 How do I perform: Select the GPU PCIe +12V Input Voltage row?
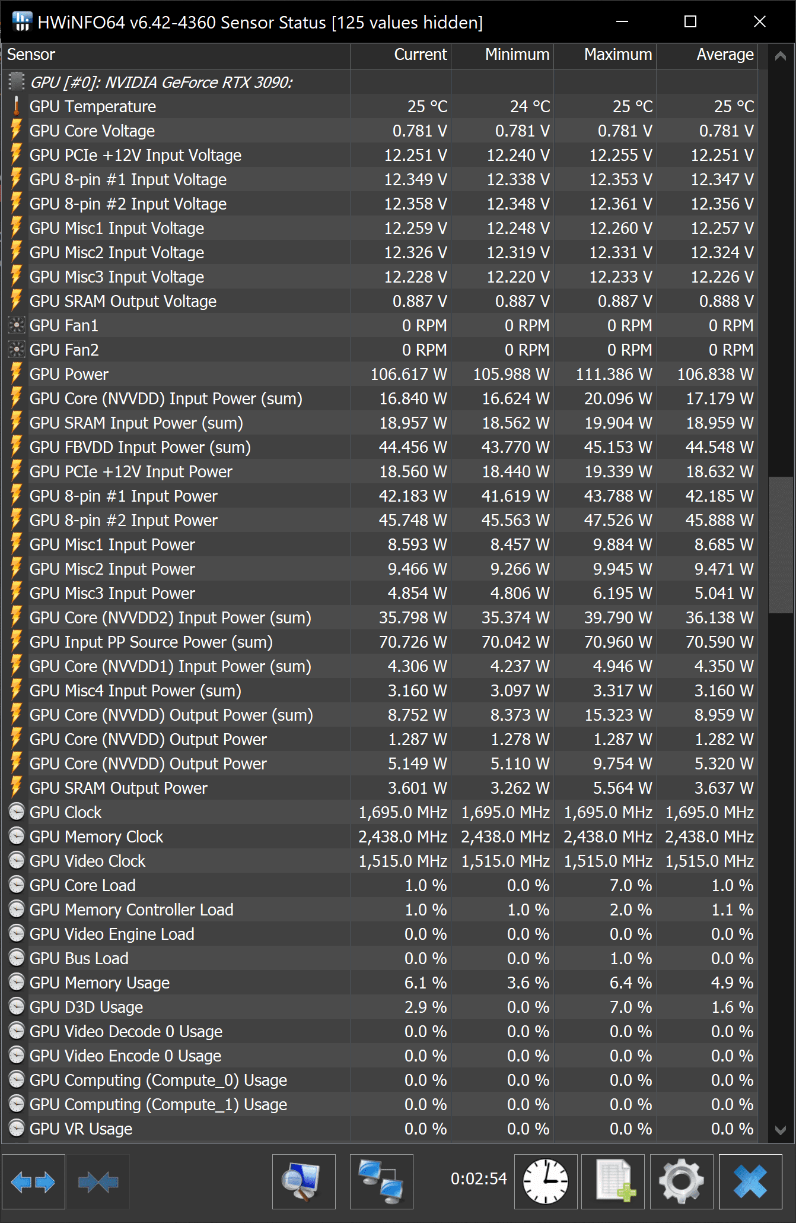click(380, 155)
